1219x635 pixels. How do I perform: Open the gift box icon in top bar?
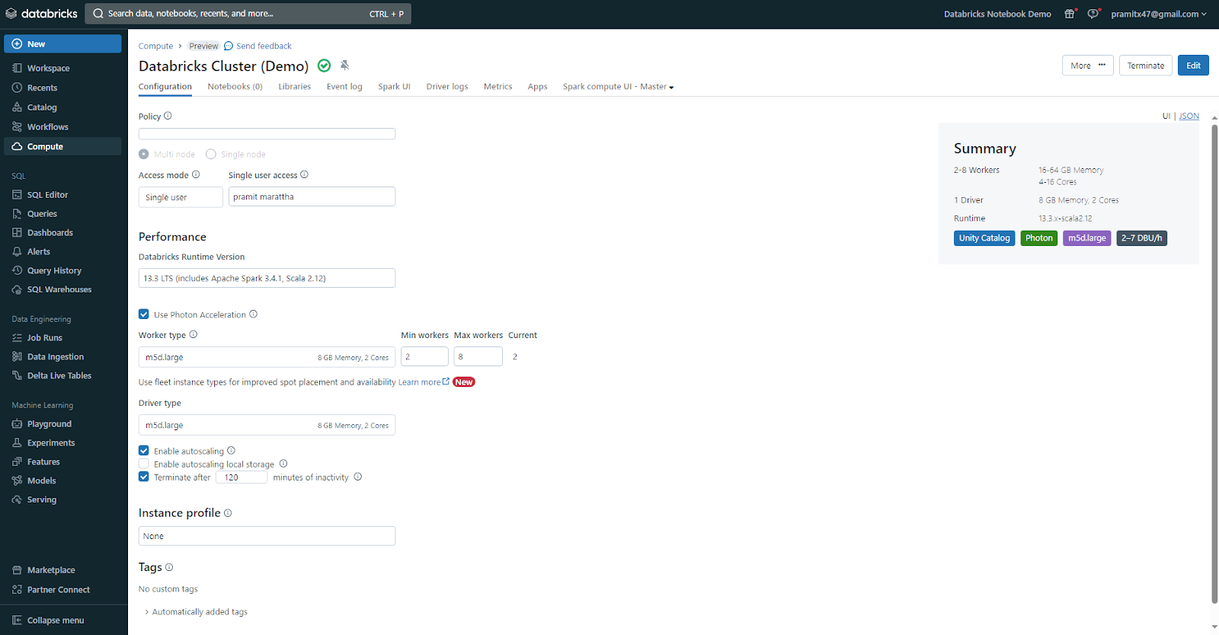[1070, 14]
